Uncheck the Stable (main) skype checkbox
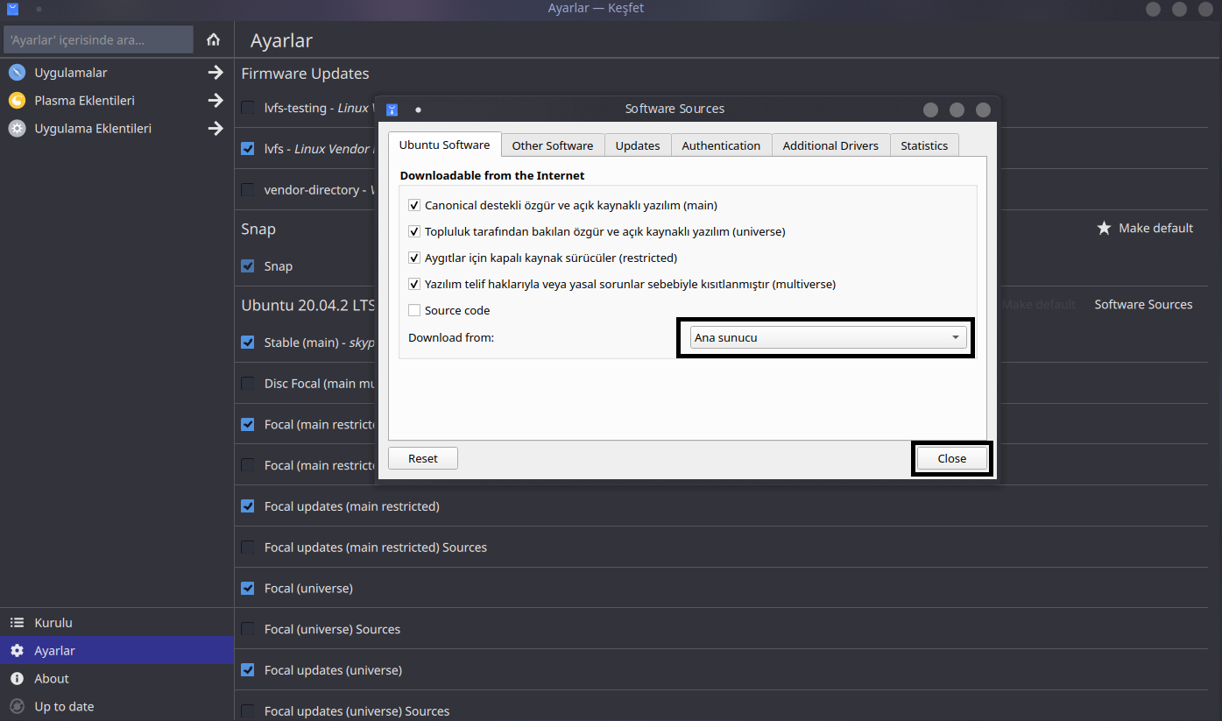The height and width of the screenshot is (721, 1222). coord(248,343)
